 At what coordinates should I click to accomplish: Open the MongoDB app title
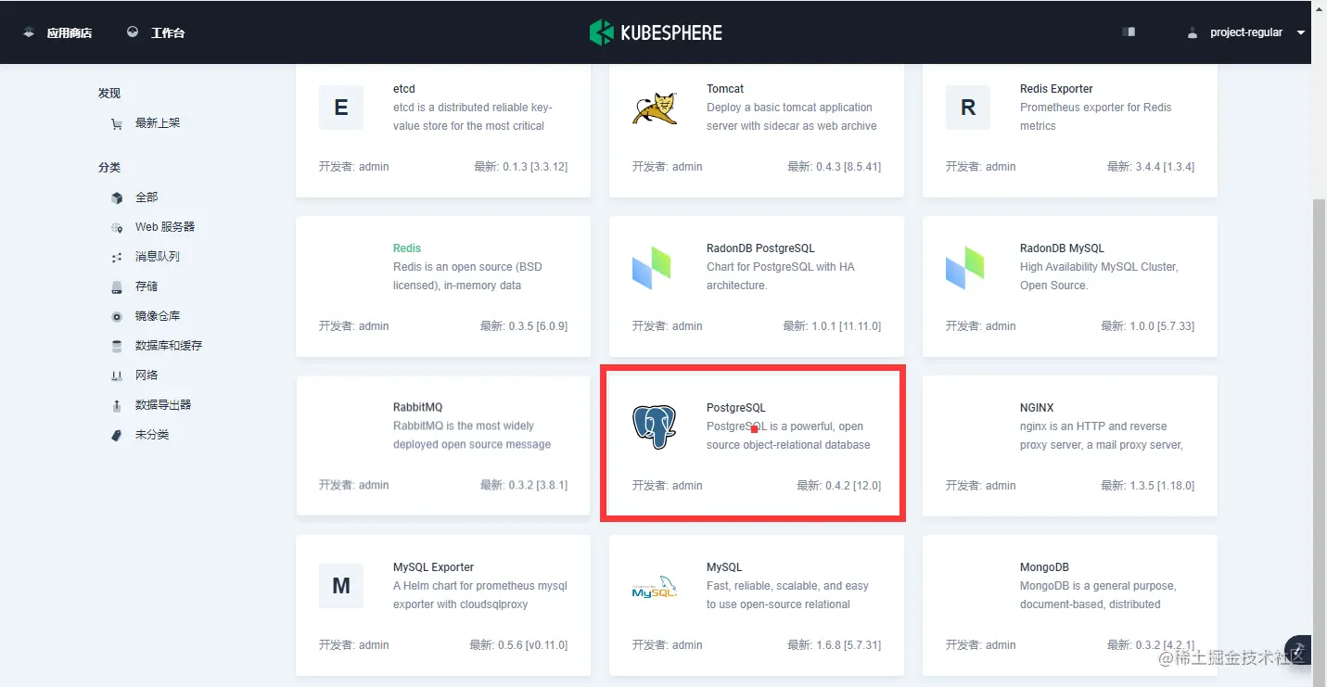[1045, 567]
